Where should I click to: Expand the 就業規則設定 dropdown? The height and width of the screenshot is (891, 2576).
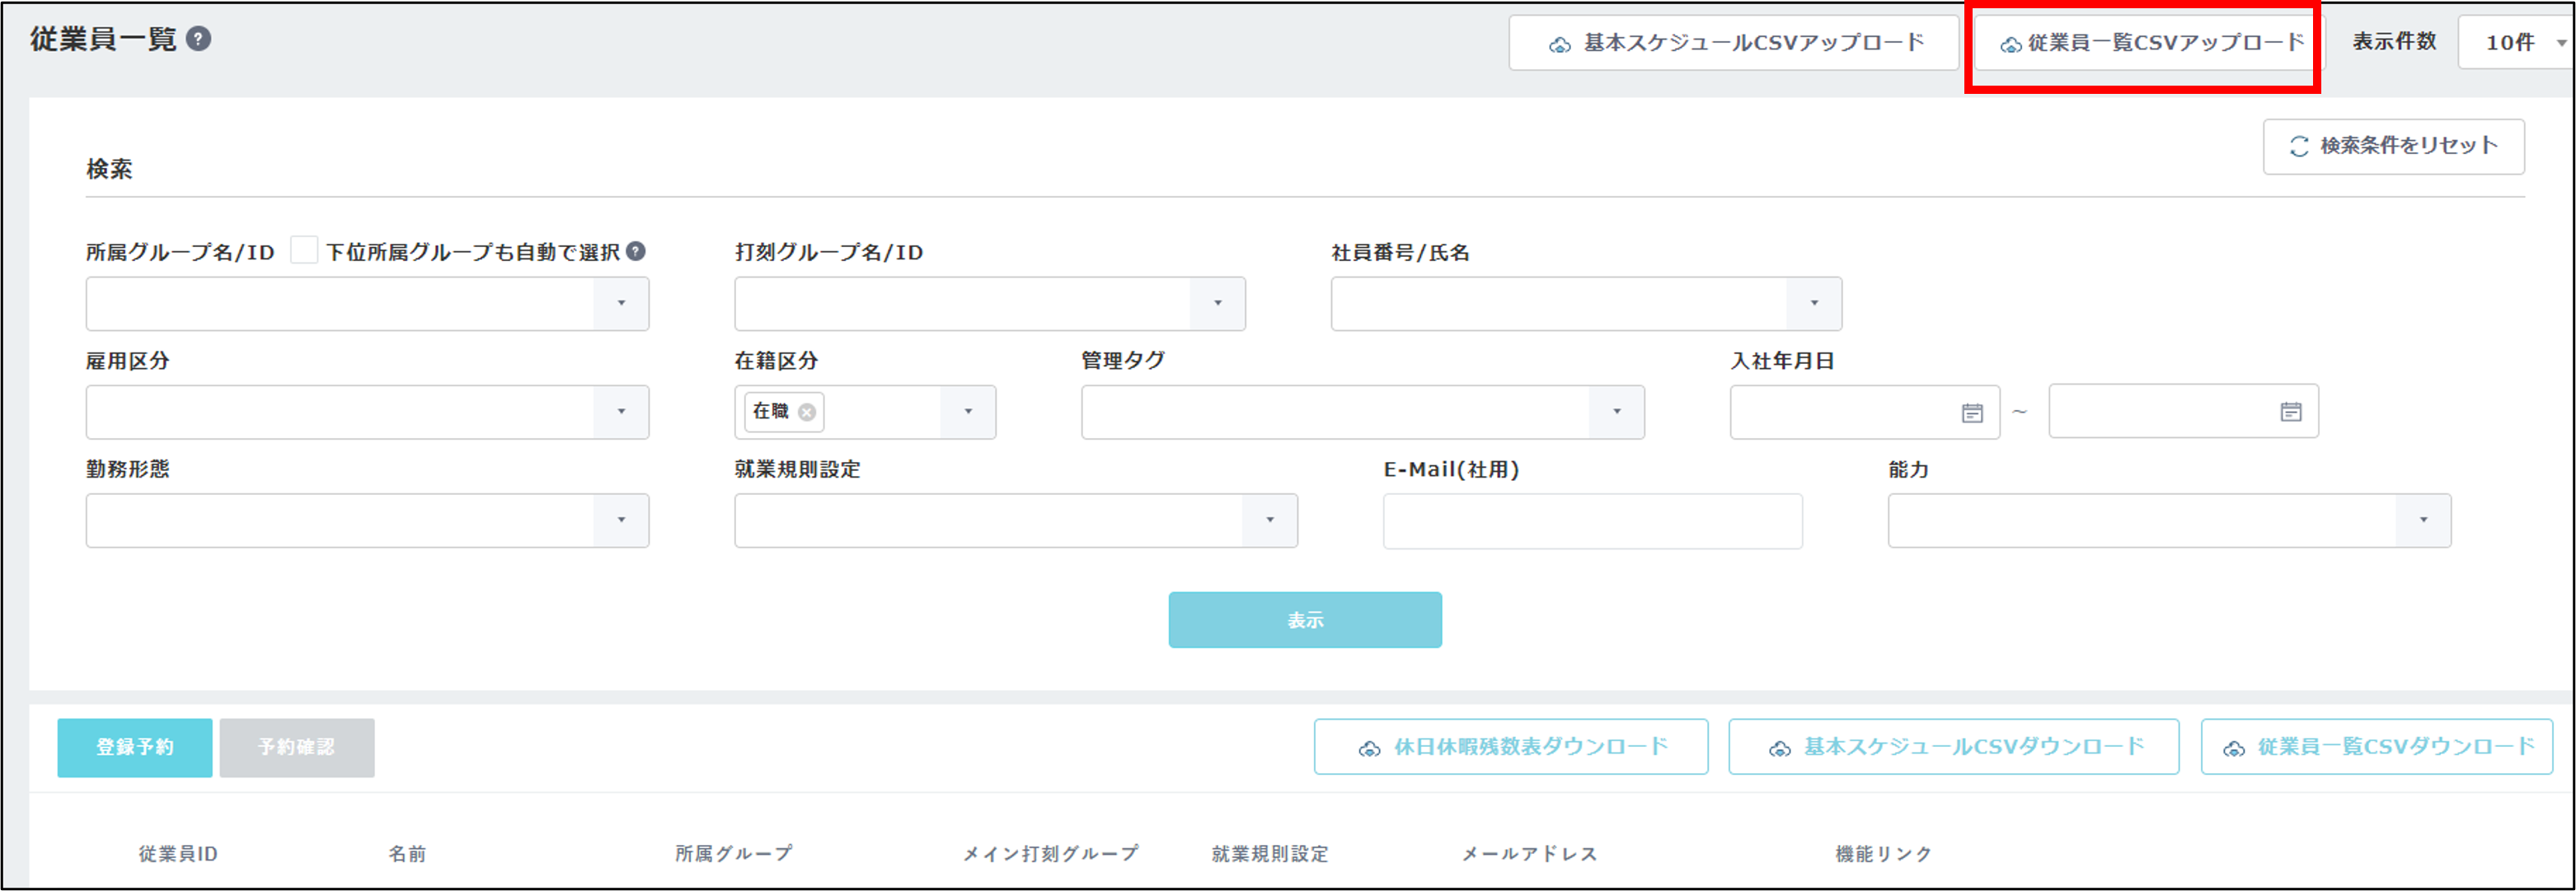pyautogui.click(x=1269, y=520)
